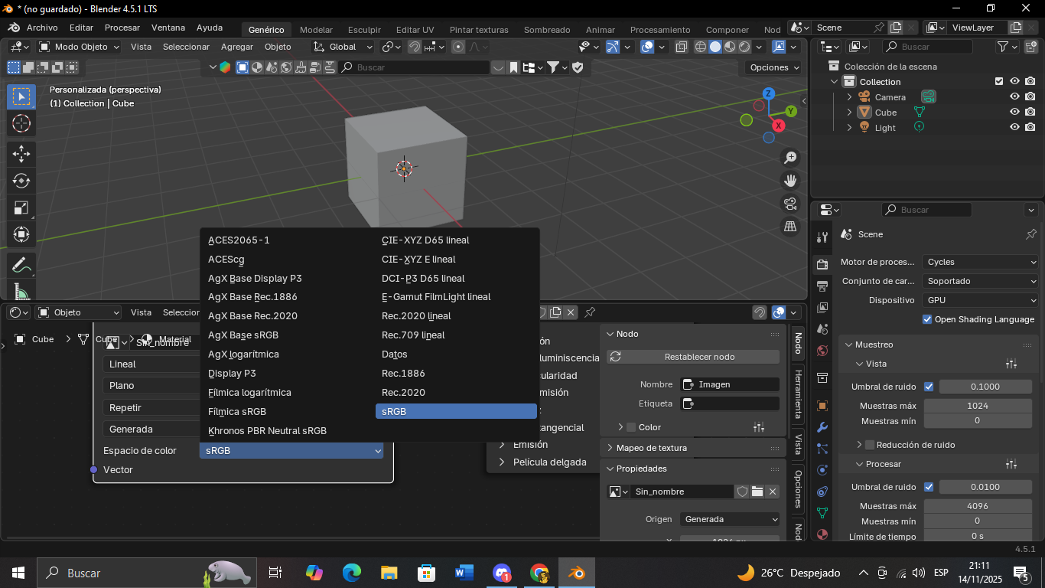Select the Annotate pencil tool
Screen dimensions: 1045x588
pos(21,266)
